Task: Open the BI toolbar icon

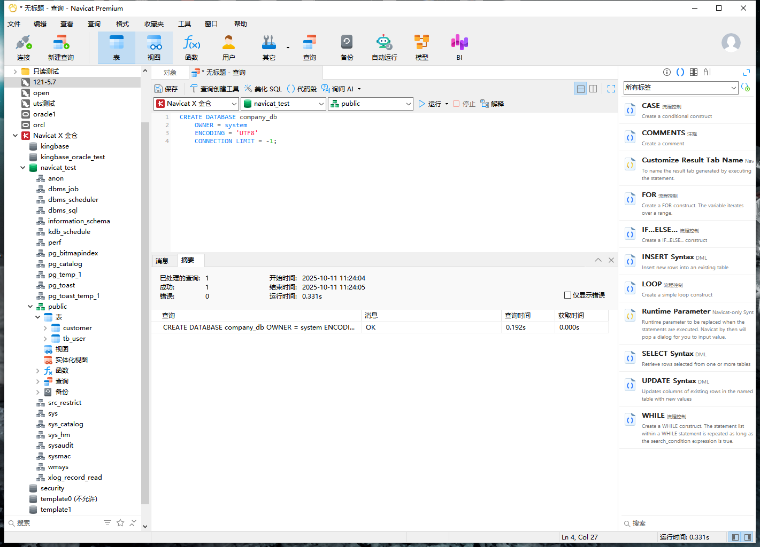Action: click(459, 48)
